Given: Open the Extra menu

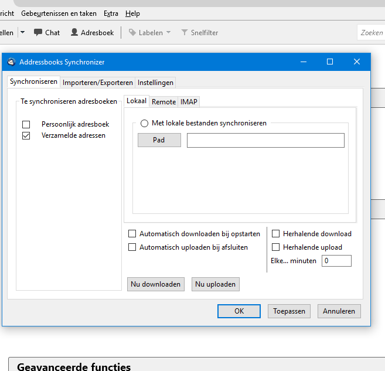Looking at the screenshot, I should (110, 13).
